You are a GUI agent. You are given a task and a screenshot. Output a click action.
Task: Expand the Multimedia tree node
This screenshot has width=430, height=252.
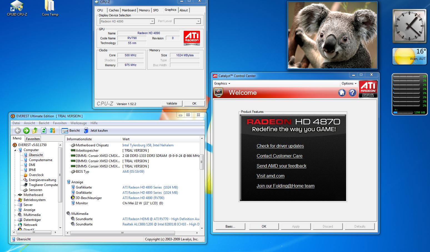click(15, 215)
